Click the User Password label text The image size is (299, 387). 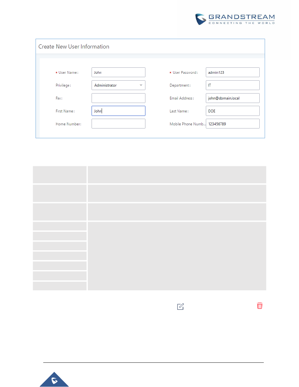pyautogui.click(x=185, y=72)
